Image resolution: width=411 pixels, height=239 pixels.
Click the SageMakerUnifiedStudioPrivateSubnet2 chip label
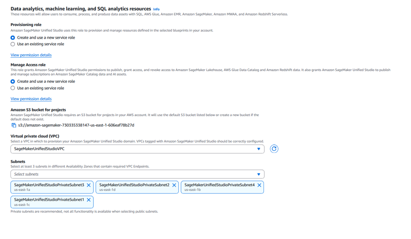(134, 185)
